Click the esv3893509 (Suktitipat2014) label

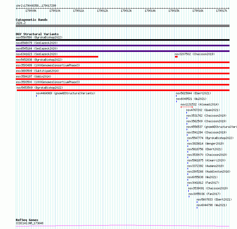38,71
